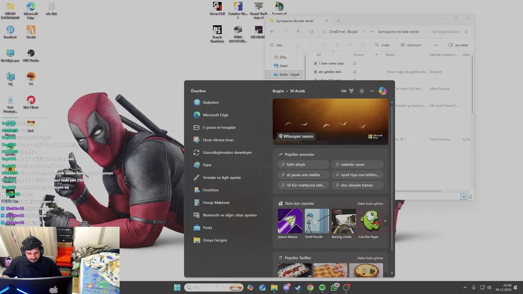Add a new File Explorer tab
This screenshot has width=523, height=294.
338,21
